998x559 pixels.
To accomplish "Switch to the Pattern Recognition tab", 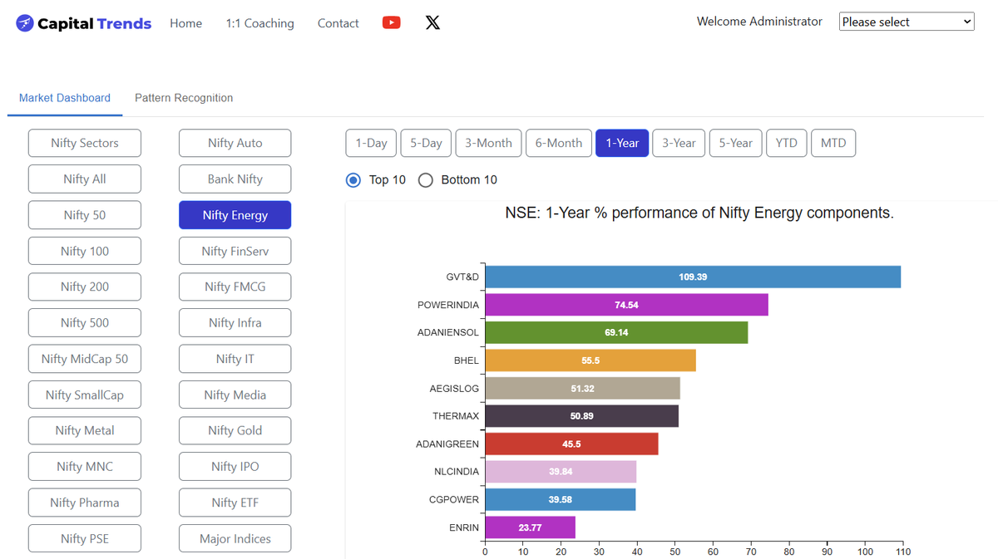I will [184, 98].
